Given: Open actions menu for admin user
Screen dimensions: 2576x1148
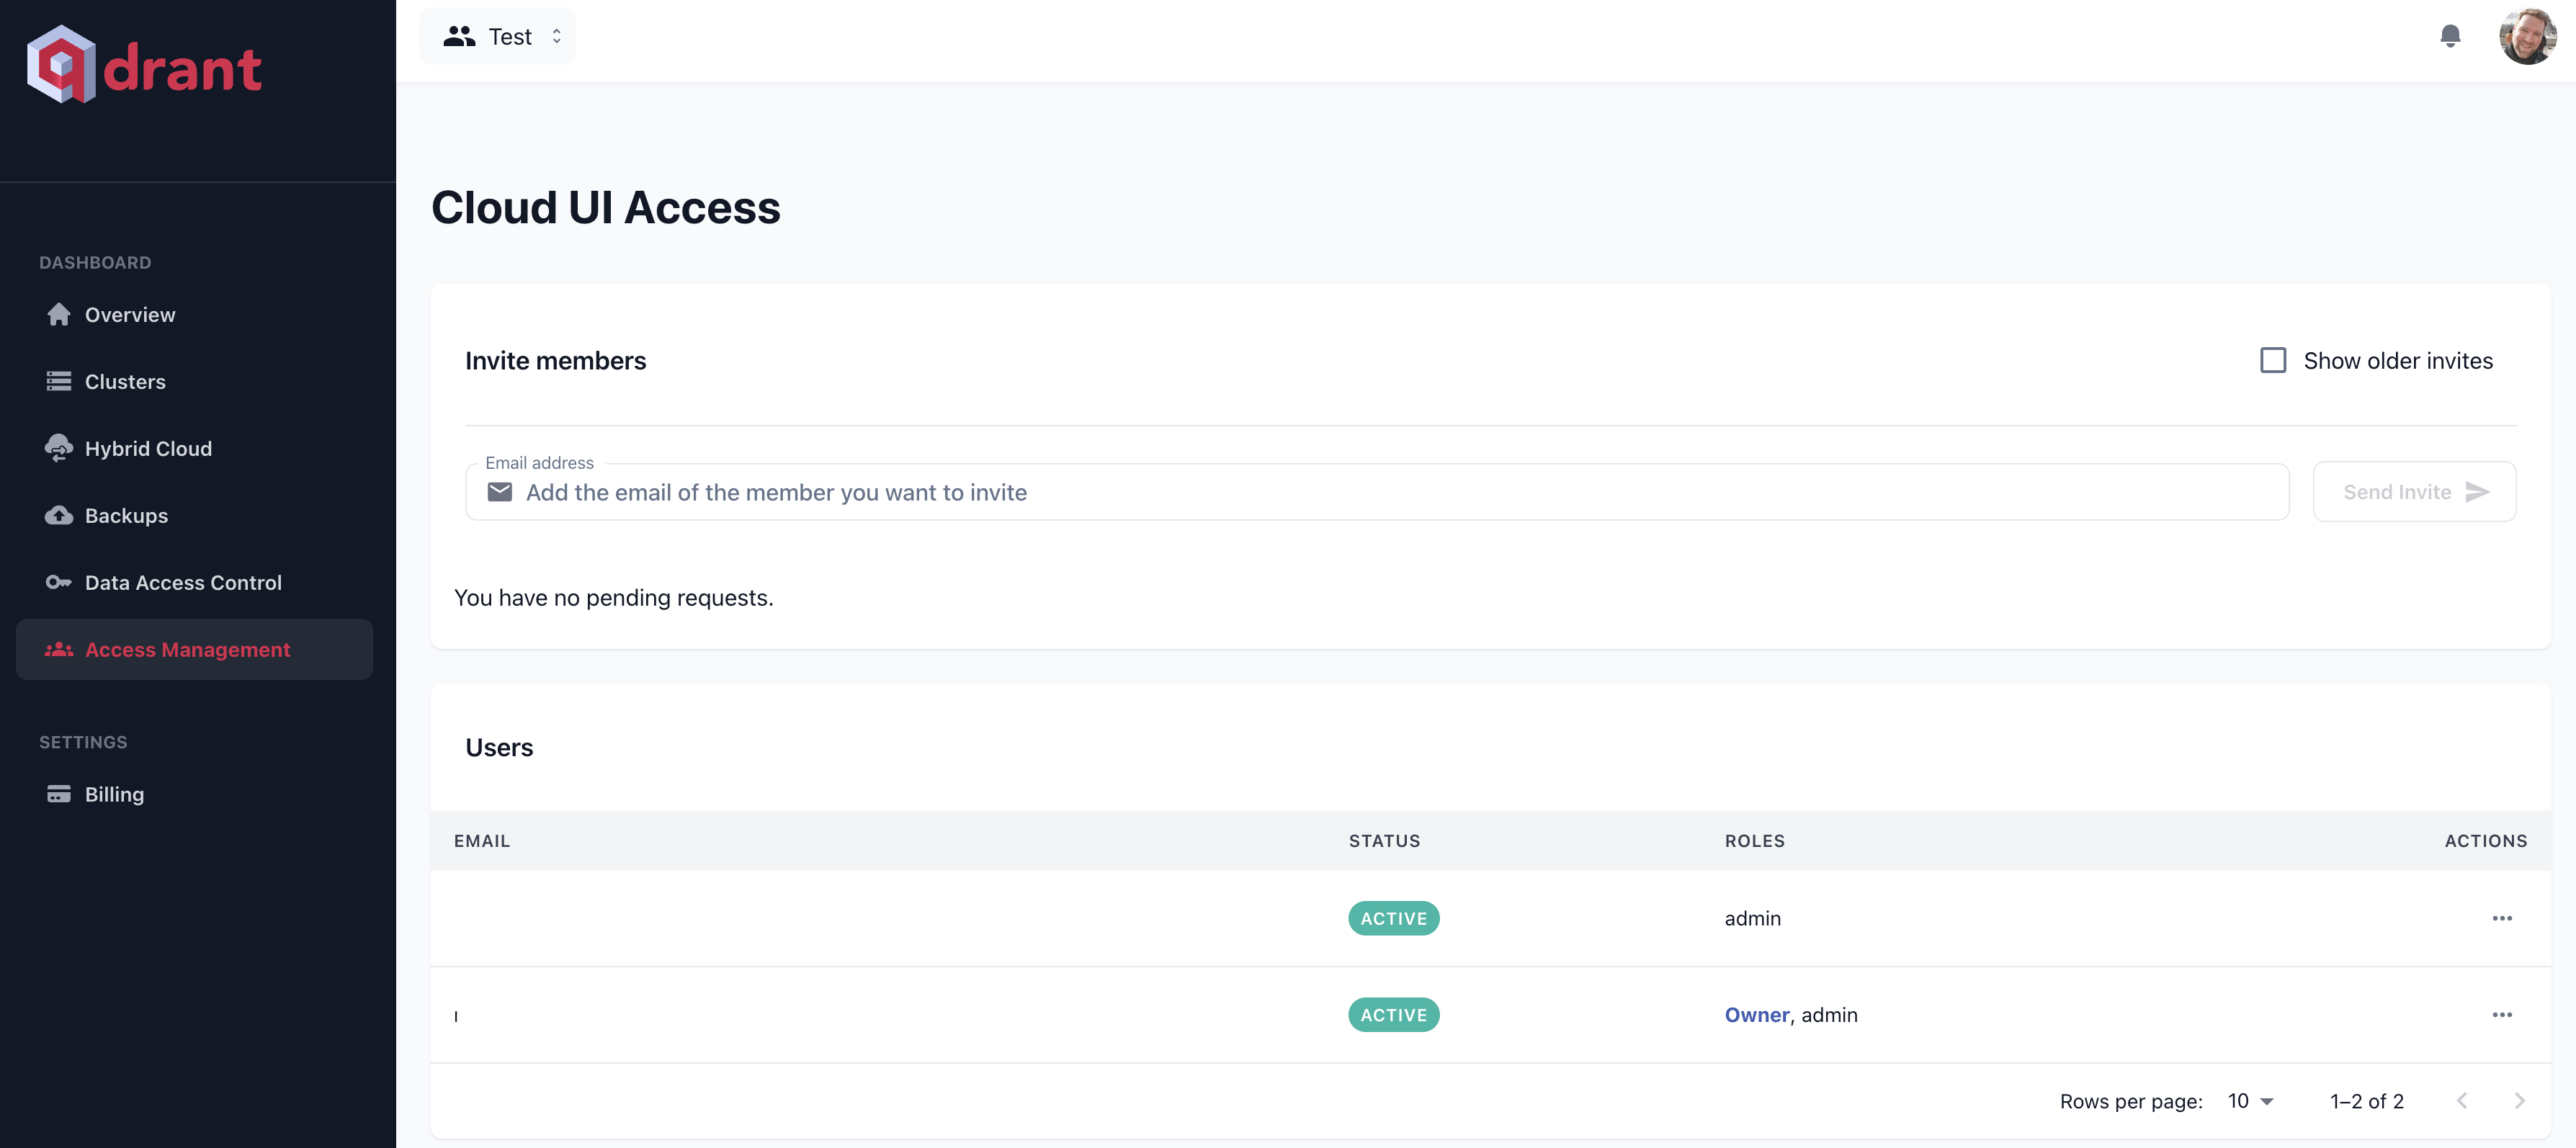Looking at the screenshot, I should pyautogui.click(x=2501, y=918).
